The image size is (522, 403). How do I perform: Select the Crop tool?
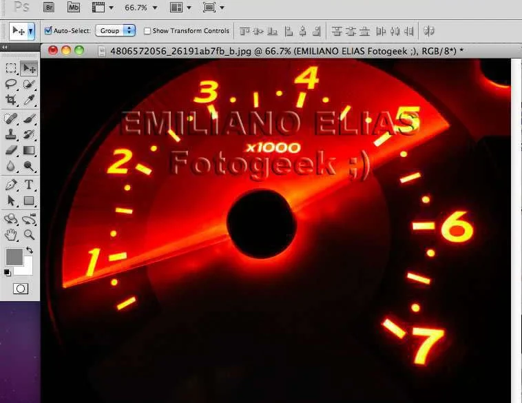click(11, 100)
